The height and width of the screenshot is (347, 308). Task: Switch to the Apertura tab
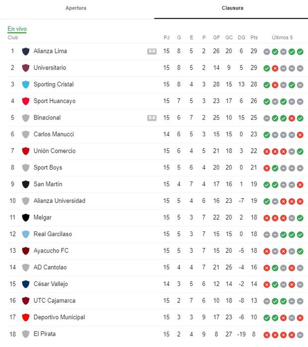[76, 8]
